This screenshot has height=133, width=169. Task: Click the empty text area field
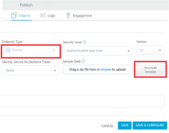82,101
